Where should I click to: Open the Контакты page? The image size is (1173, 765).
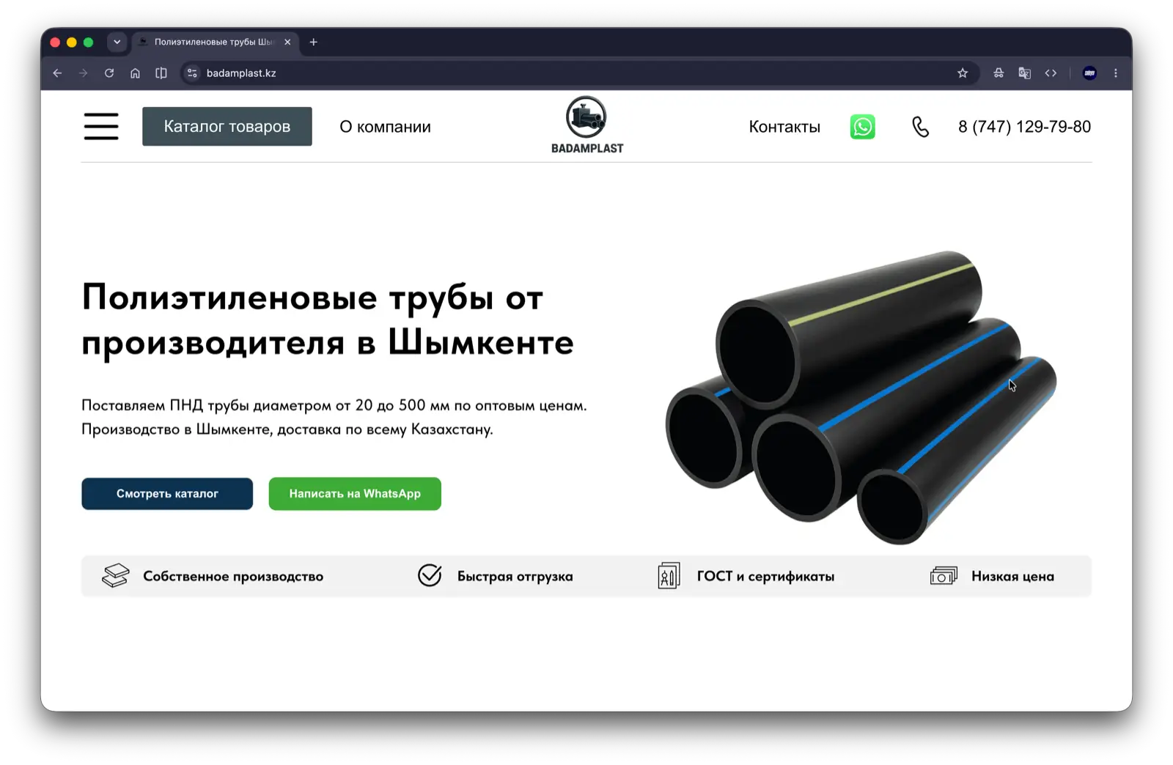pos(784,127)
